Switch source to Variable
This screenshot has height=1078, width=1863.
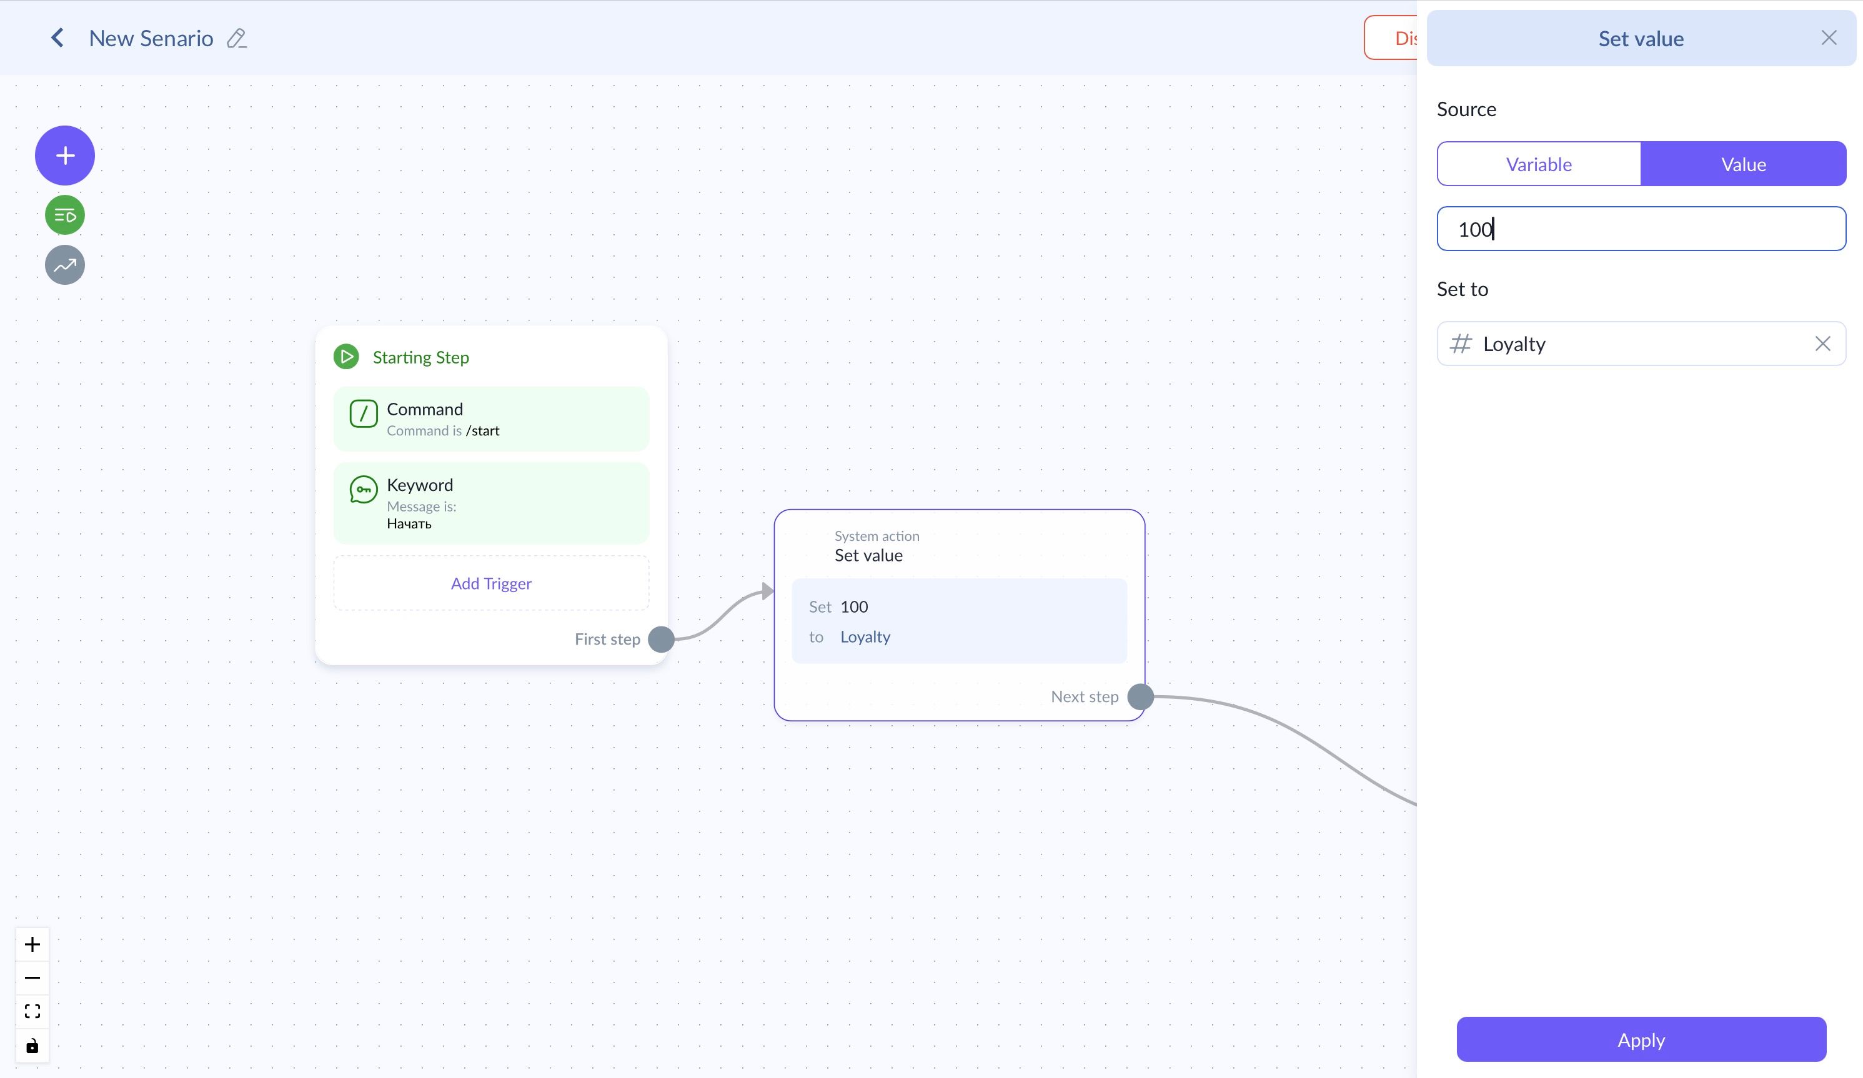pyautogui.click(x=1539, y=164)
